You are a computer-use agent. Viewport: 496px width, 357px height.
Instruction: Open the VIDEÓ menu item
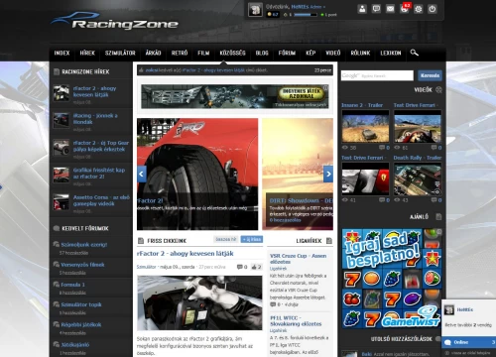[333, 53]
